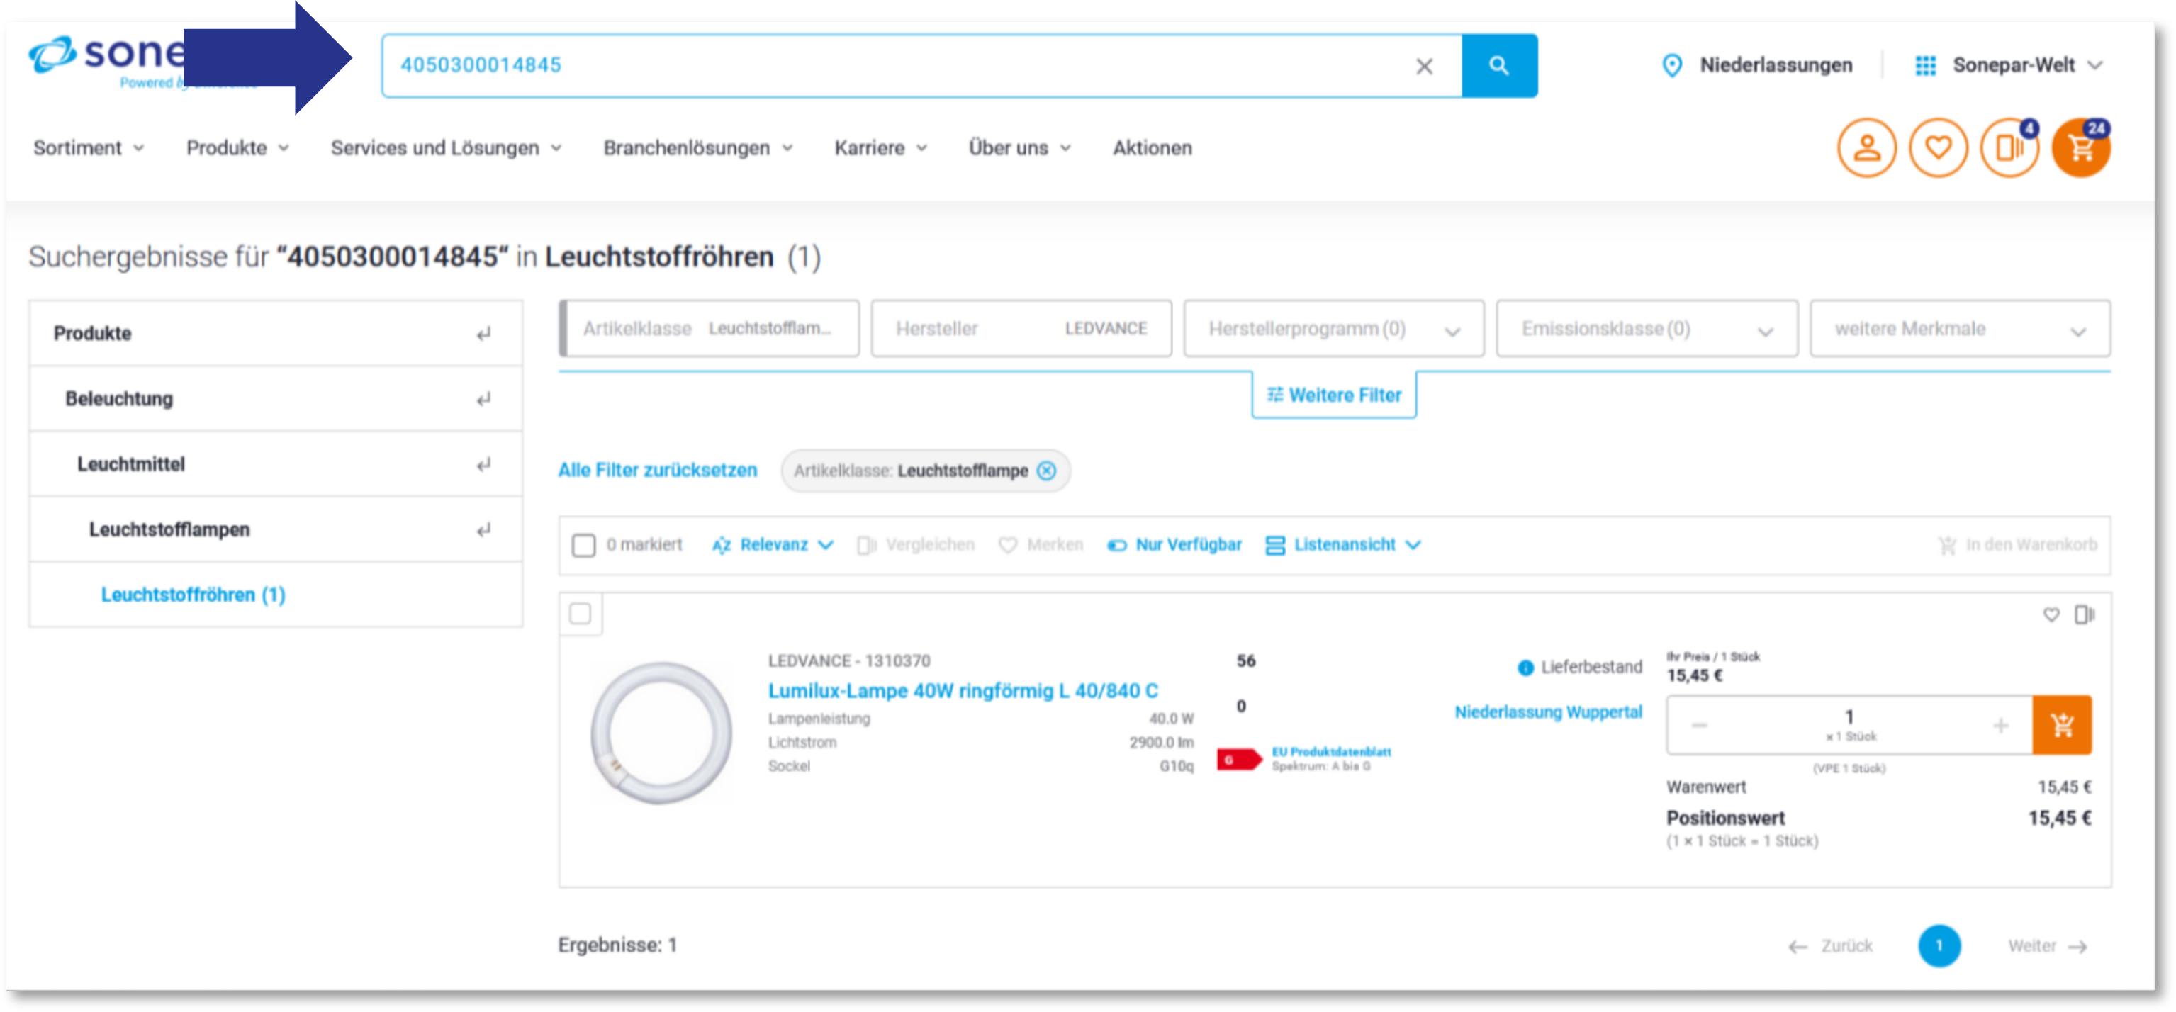Clear the search field with the X
This screenshot has width=2176, height=1012.
[x=1423, y=66]
